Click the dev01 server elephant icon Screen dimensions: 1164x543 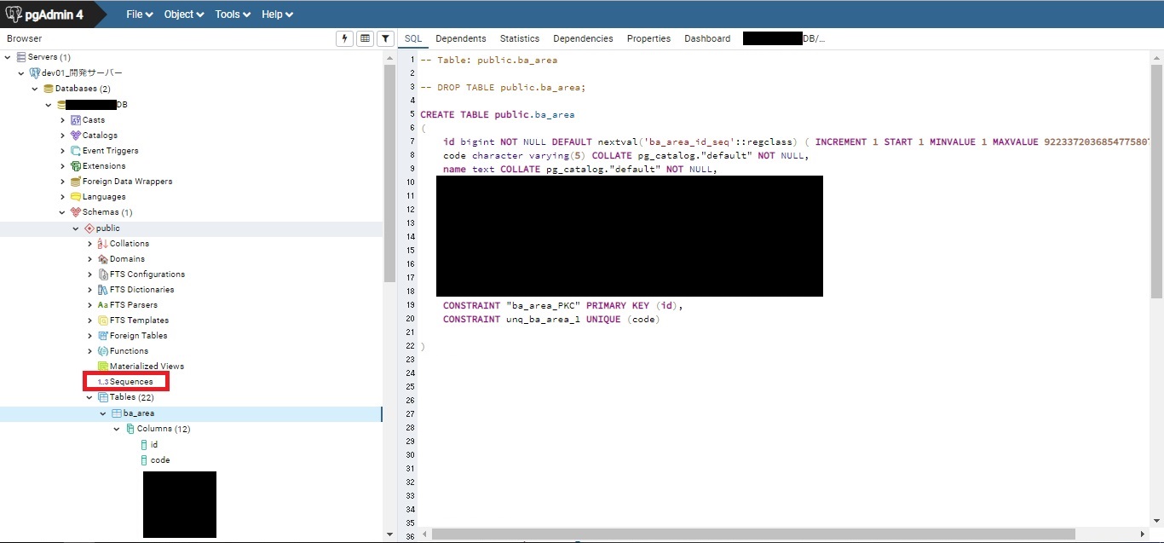coord(35,73)
